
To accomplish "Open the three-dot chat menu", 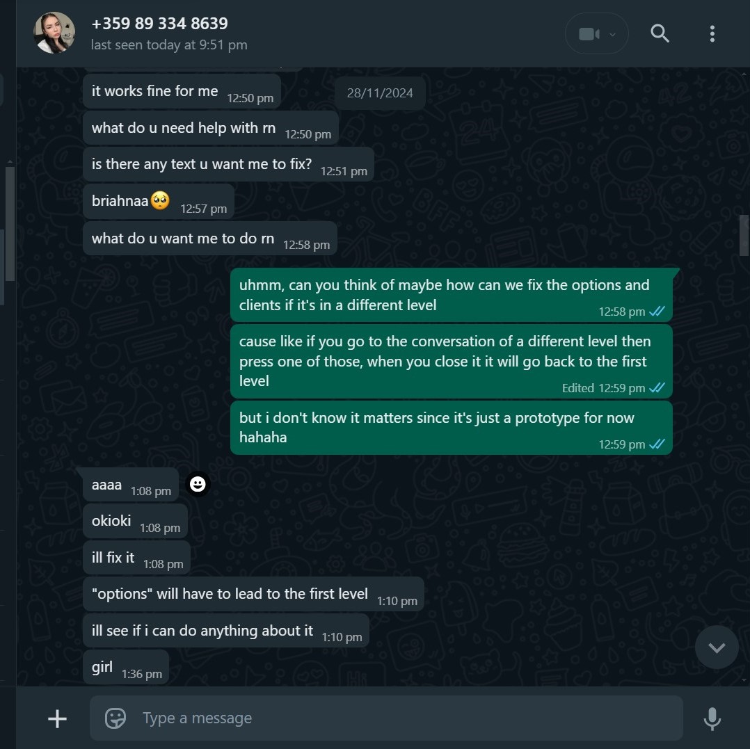I will pos(712,33).
